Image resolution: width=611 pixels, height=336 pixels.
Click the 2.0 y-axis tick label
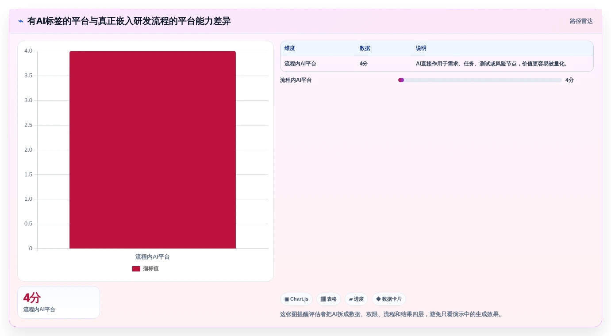28,150
